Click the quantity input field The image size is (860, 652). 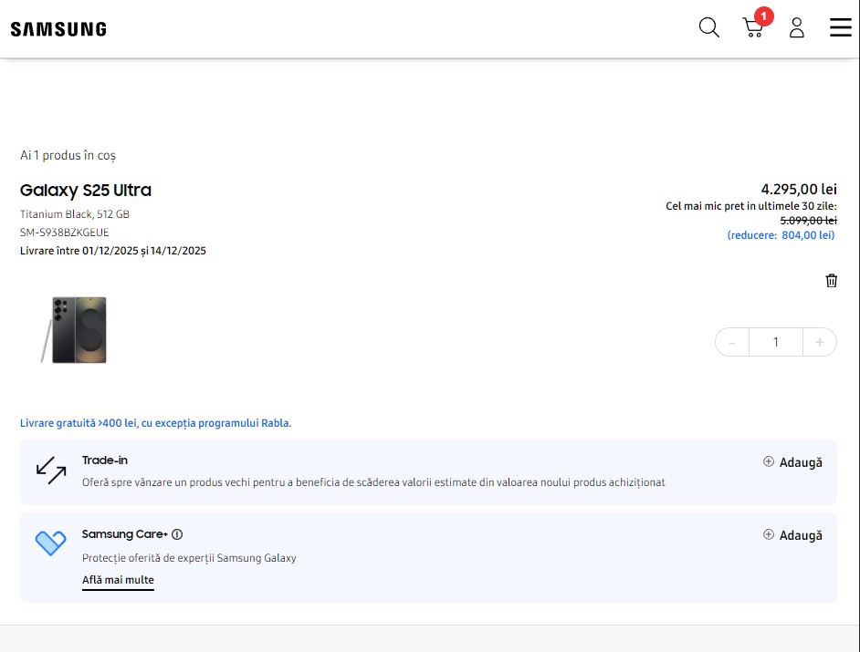coord(775,342)
